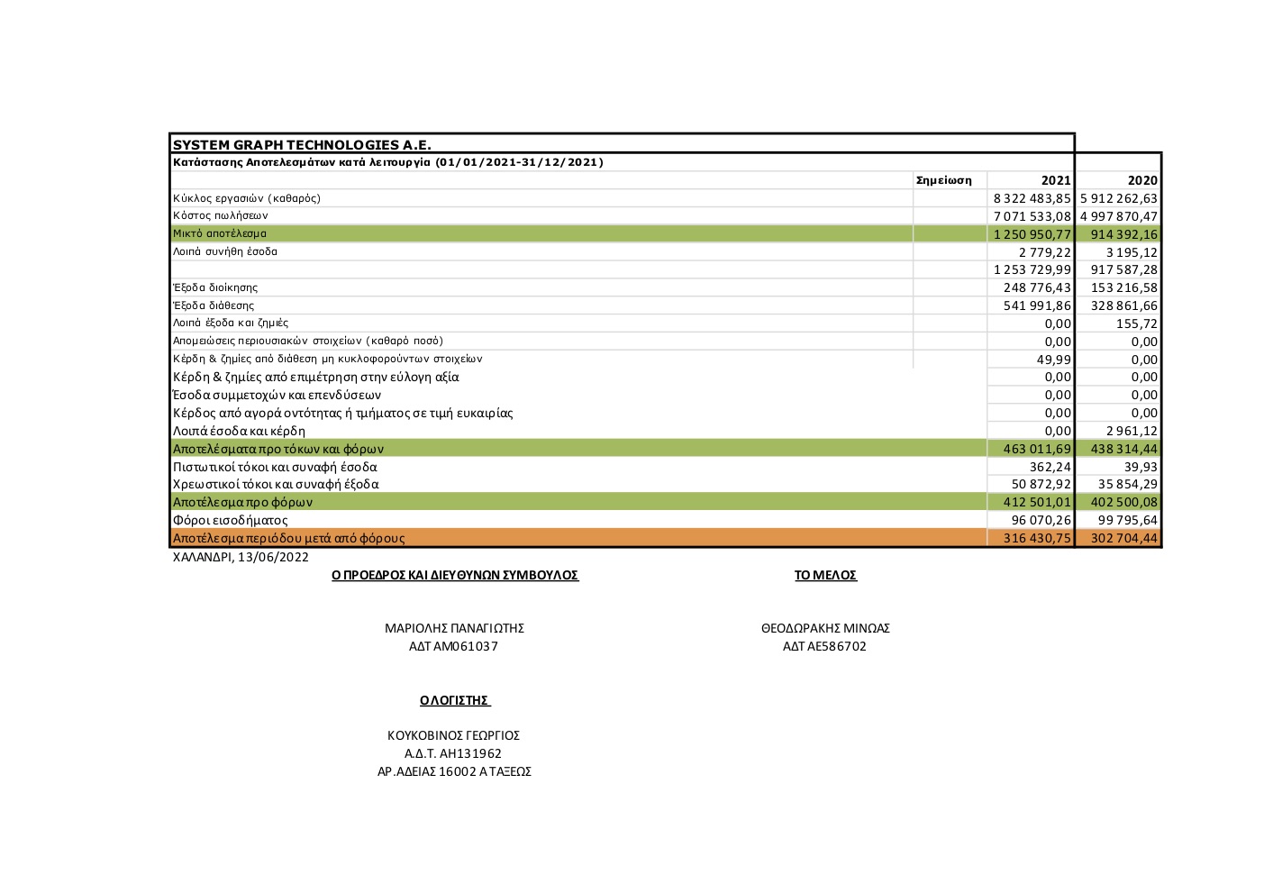Click the Έξοδα διοίκησης row label

point(215,287)
